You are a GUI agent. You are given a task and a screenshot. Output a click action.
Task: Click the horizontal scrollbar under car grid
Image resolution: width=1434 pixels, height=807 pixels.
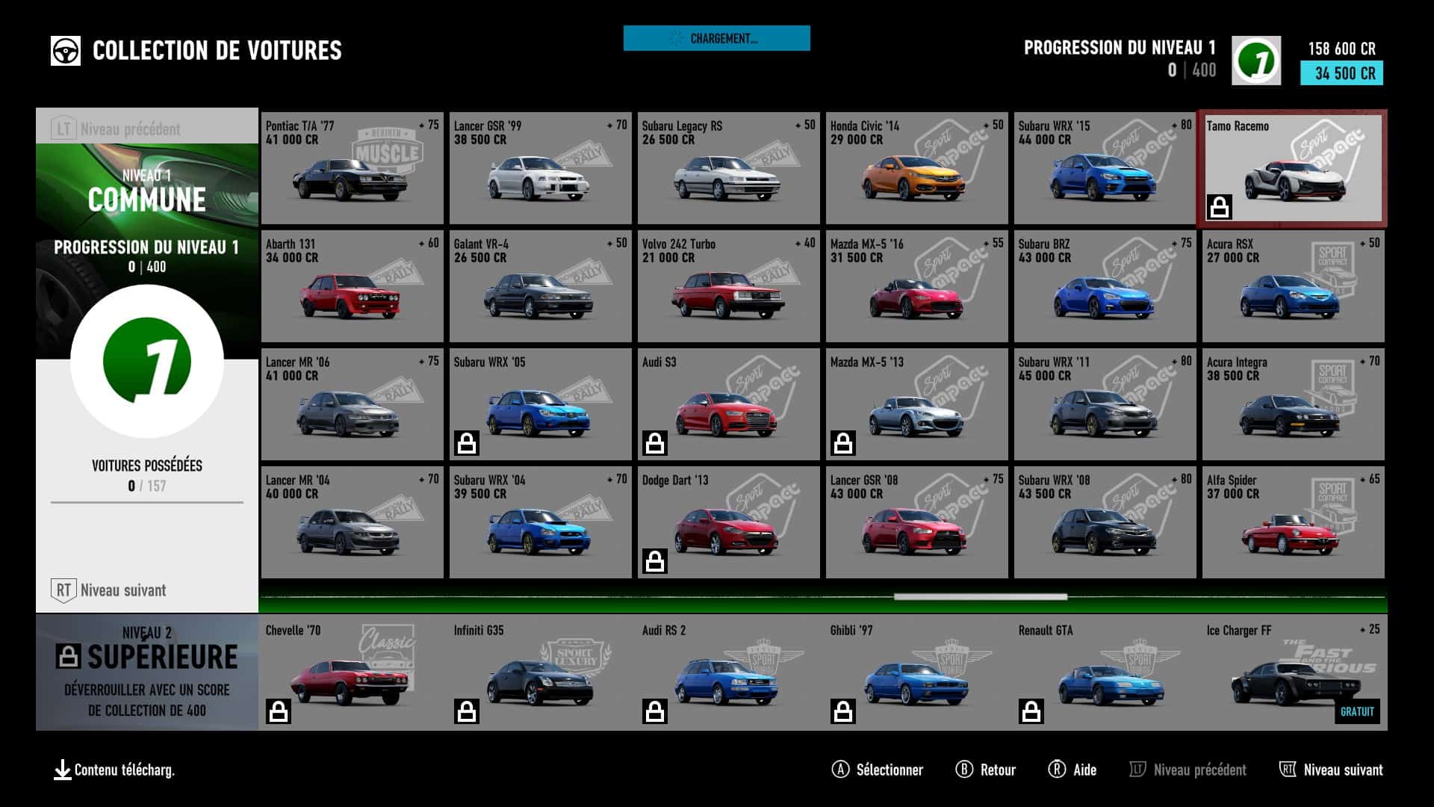[x=980, y=597]
